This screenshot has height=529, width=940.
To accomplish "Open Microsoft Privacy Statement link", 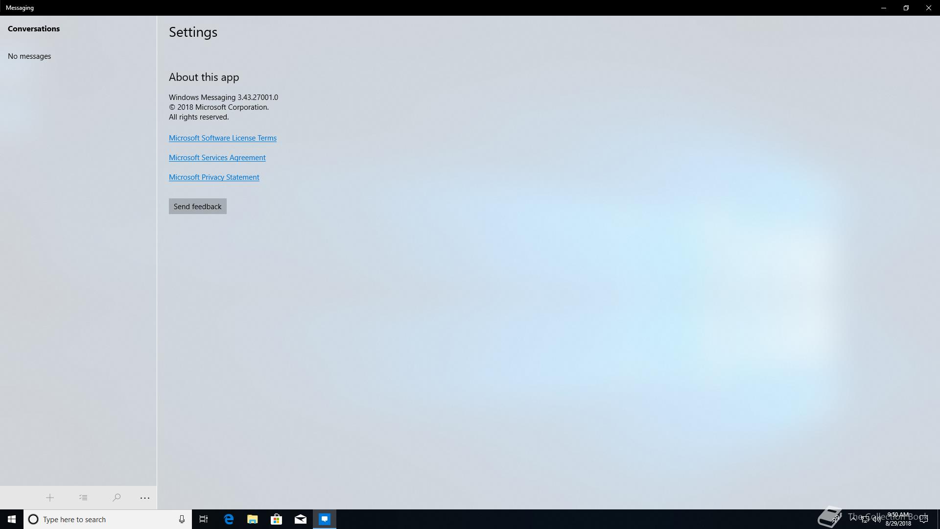I will (x=214, y=177).
